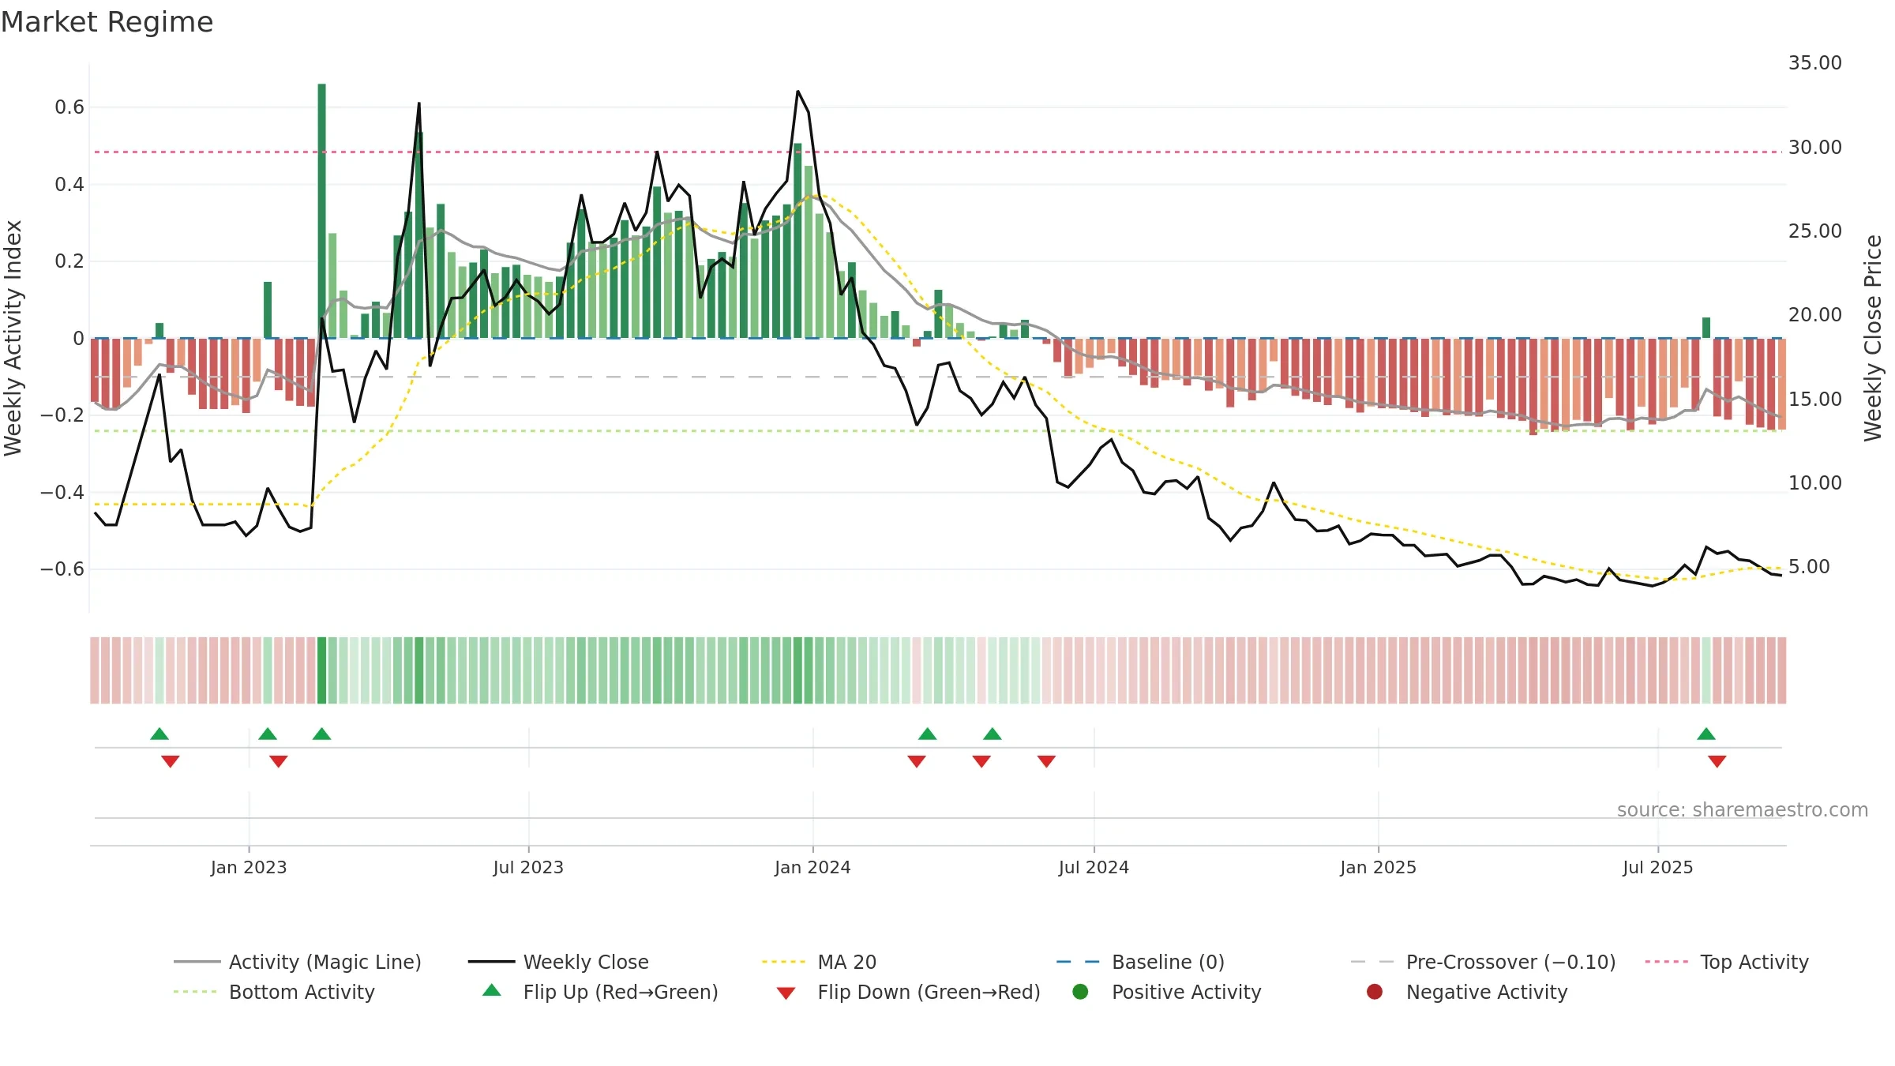Click the Jan 2025 x-axis label
This screenshot has width=1895, height=1066.
click(x=1378, y=867)
